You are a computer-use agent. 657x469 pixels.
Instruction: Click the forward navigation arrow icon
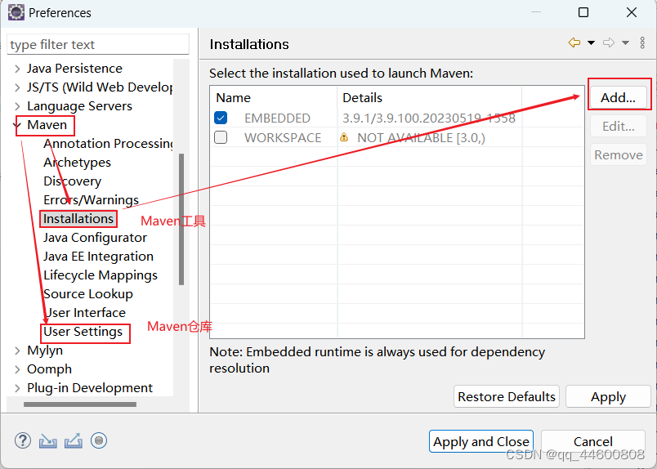[x=609, y=42]
